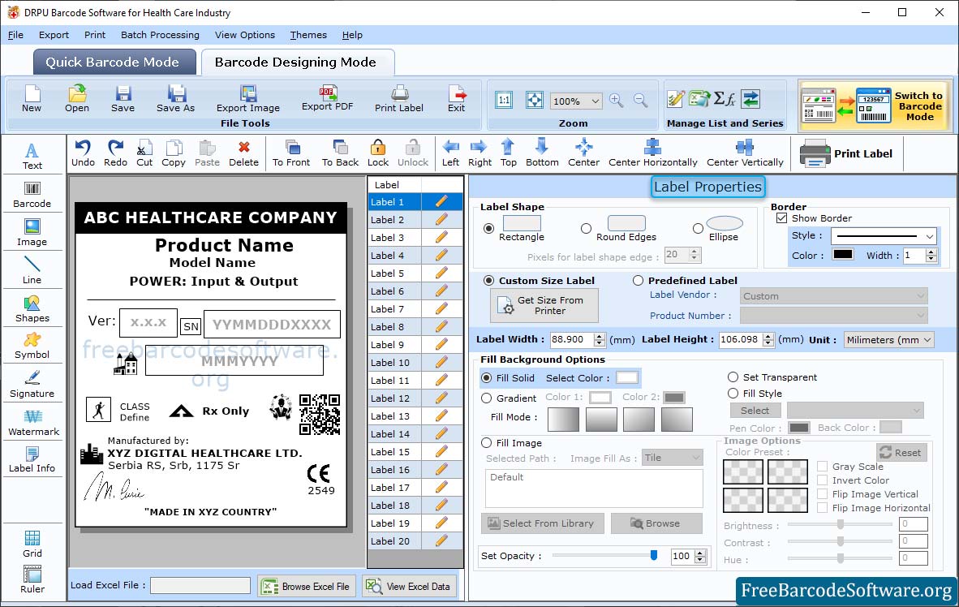Choose Predefined Label option
This screenshot has width=959, height=607.
coord(638,280)
